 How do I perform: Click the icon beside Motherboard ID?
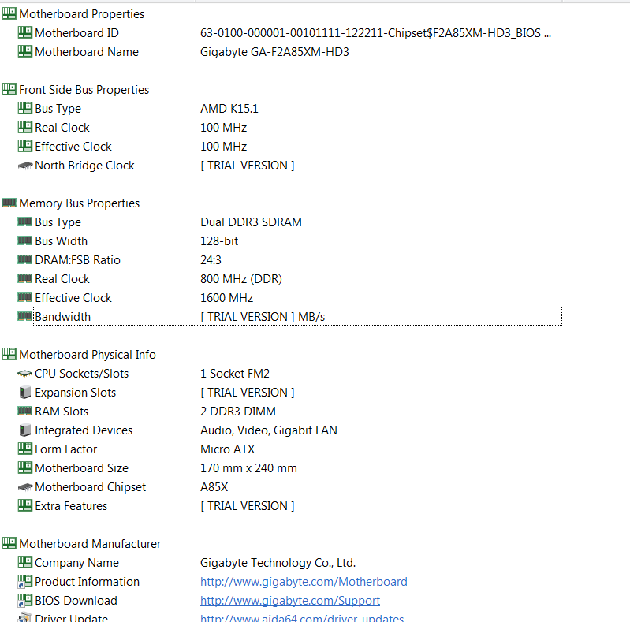click(25, 32)
